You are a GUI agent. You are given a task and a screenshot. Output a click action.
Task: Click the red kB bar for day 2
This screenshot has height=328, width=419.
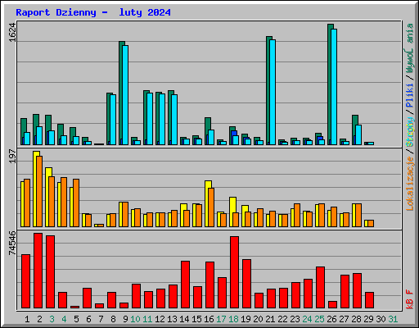[38, 271]
